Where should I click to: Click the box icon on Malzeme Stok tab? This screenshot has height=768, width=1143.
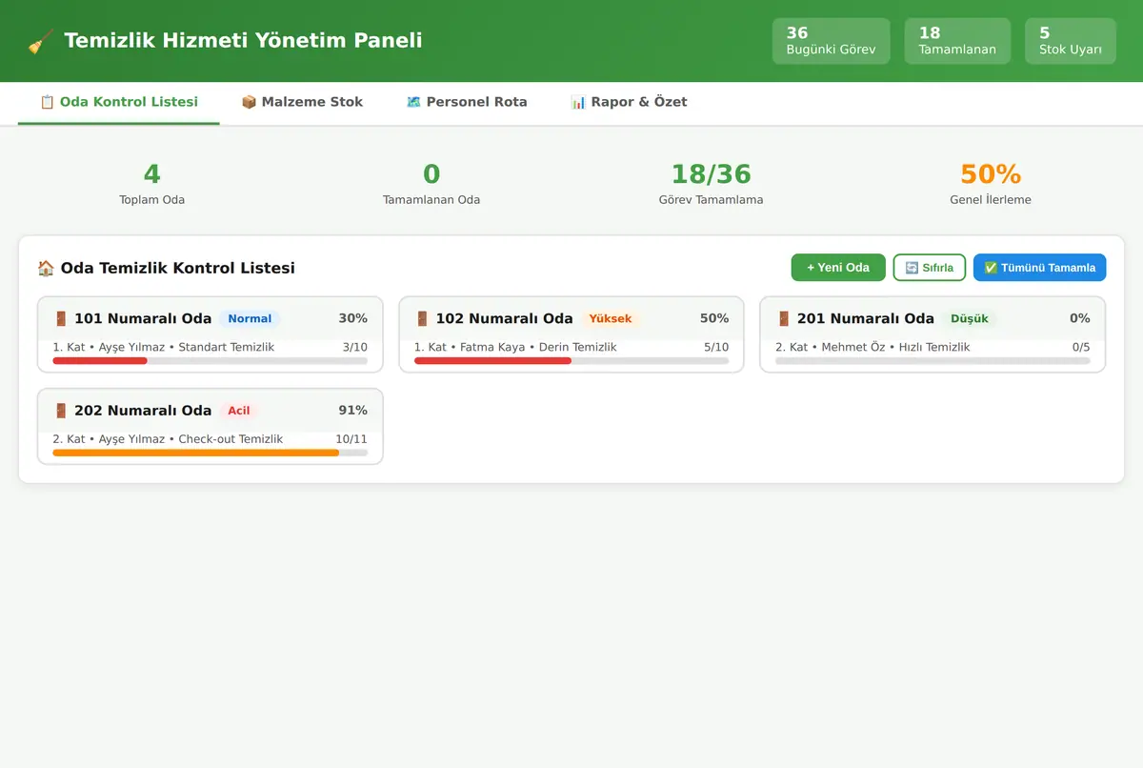tap(249, 102)
